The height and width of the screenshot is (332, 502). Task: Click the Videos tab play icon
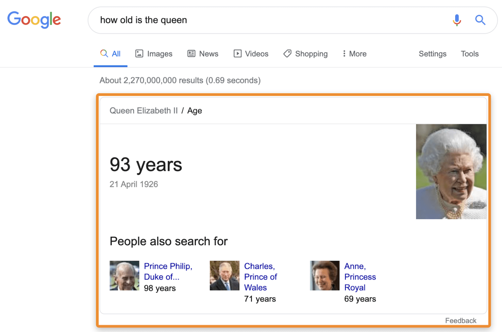pyautogui.click(x=237, y=53)
